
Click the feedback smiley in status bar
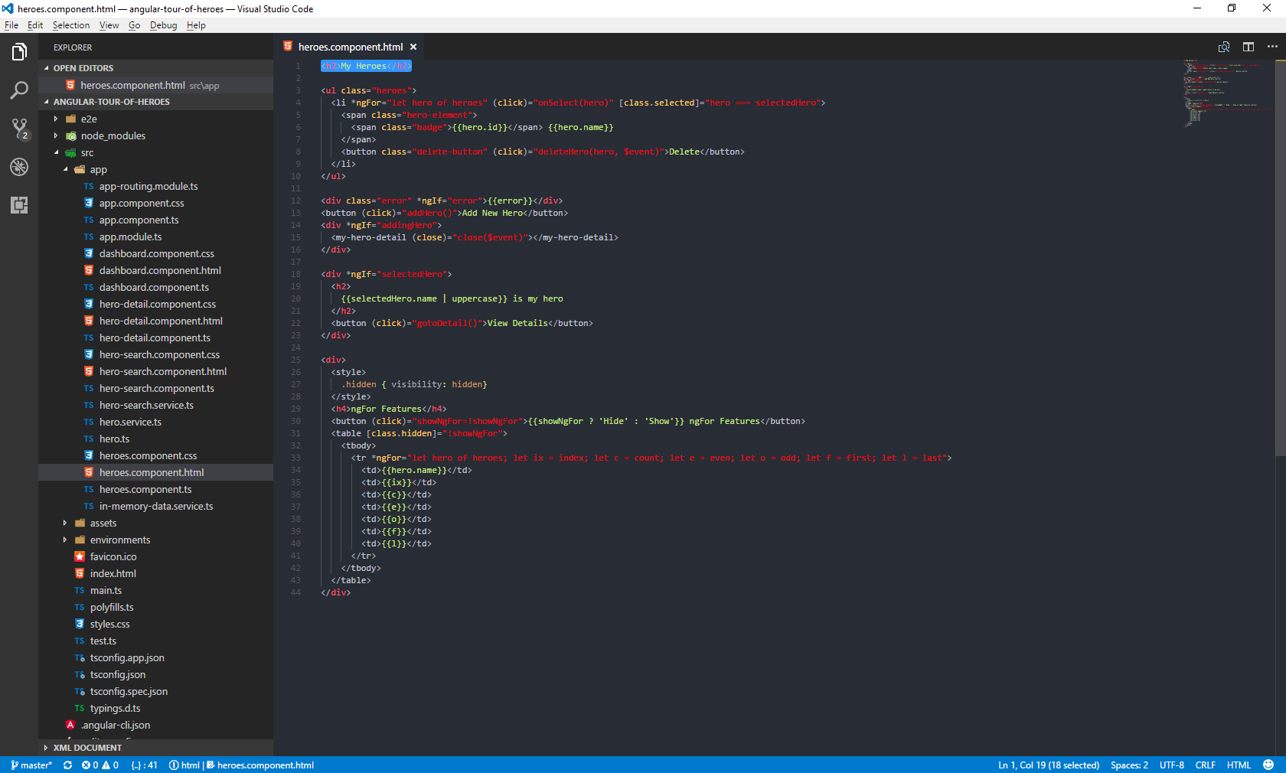point(1268,765)
